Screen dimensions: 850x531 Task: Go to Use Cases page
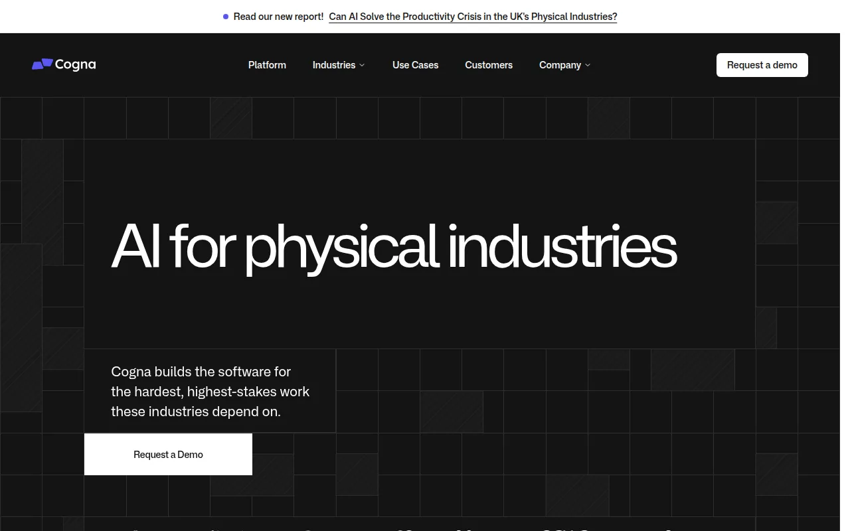[x=415, y=65]
